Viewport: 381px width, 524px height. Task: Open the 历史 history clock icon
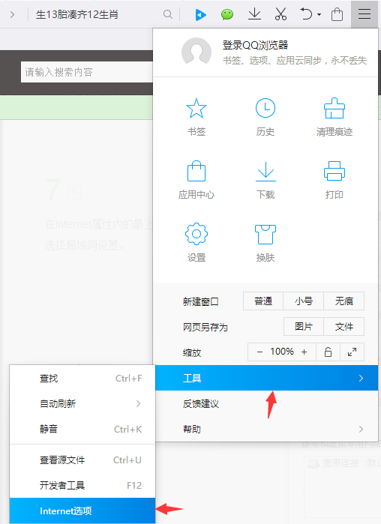coord(265,108)
